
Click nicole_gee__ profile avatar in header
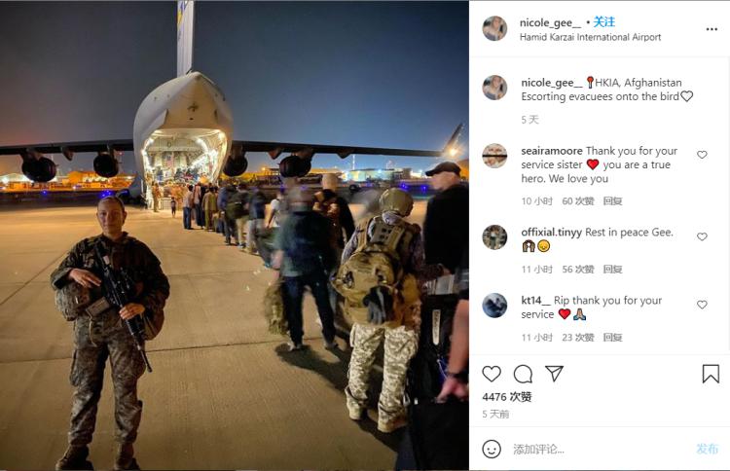coord(494,28)
